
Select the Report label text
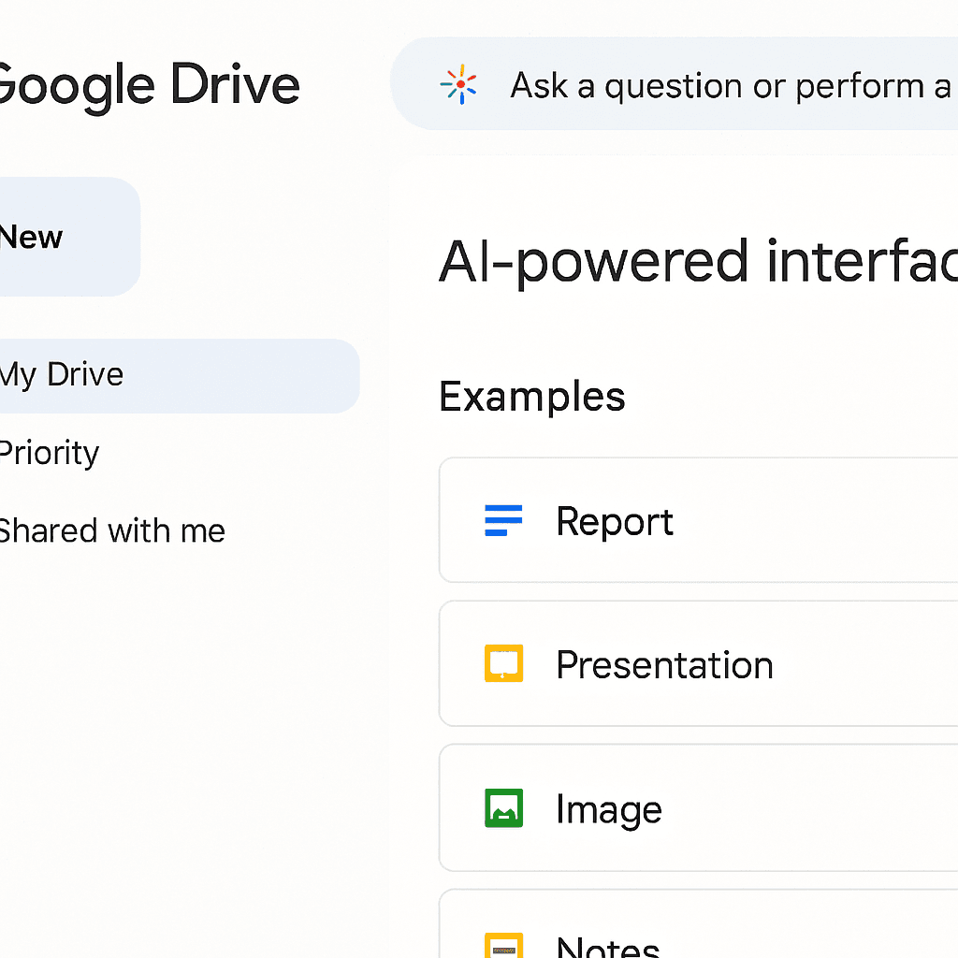(614, 521)
